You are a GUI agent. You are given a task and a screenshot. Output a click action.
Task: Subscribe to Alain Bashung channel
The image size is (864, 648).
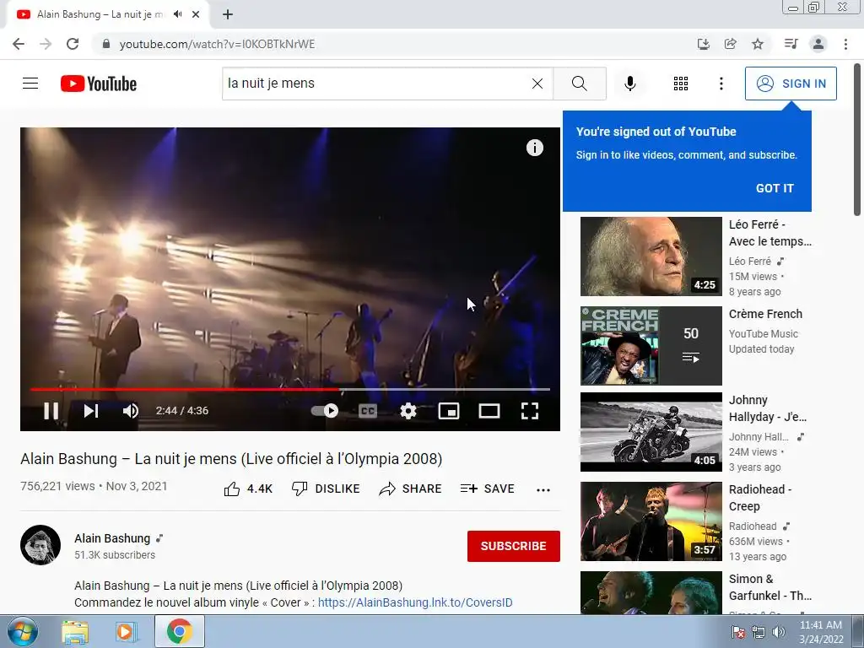tap(514, 546)
